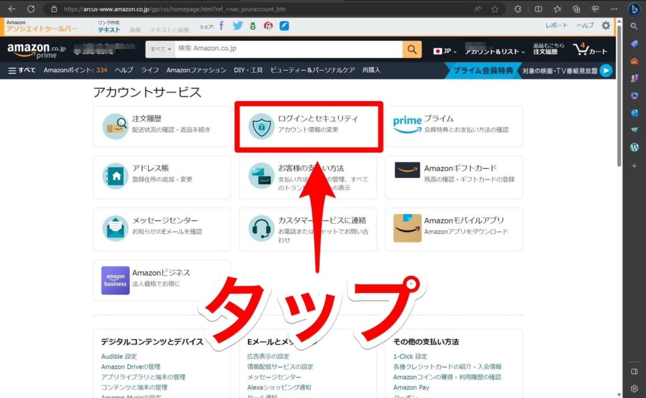Screen dimensions: 646x398
Task: Open ログインとセキュリティ shield card
Action: point(308,126)
